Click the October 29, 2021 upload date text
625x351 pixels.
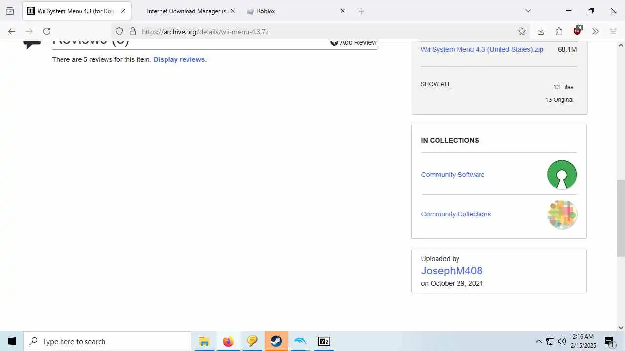(x=457, y=283)
